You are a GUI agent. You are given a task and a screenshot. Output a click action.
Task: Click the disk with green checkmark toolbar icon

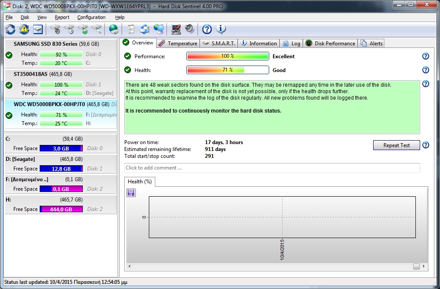[83, 29]
